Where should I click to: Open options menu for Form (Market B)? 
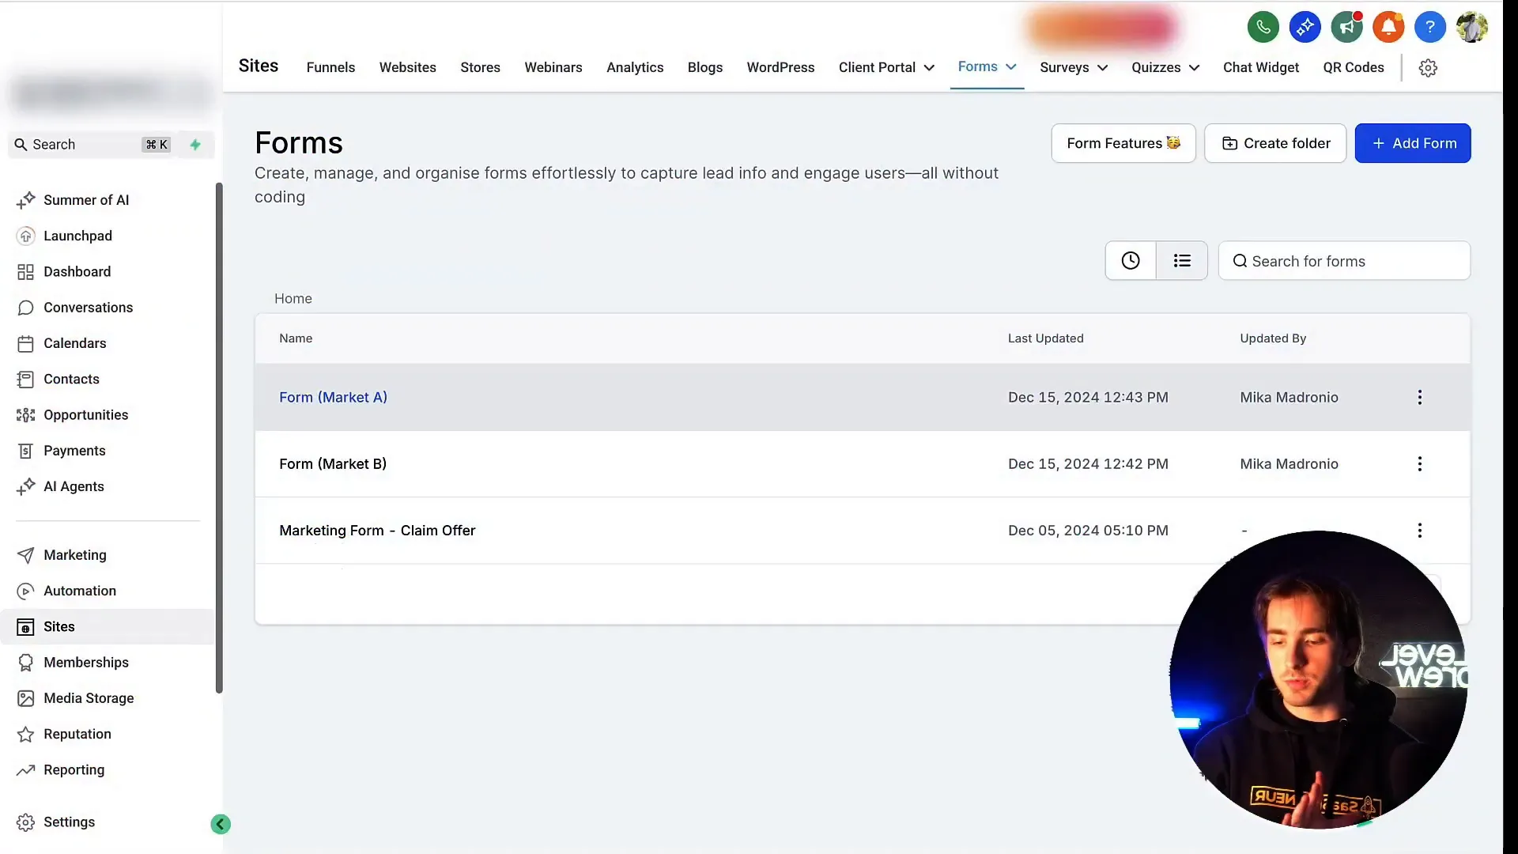click(1419, 463)
